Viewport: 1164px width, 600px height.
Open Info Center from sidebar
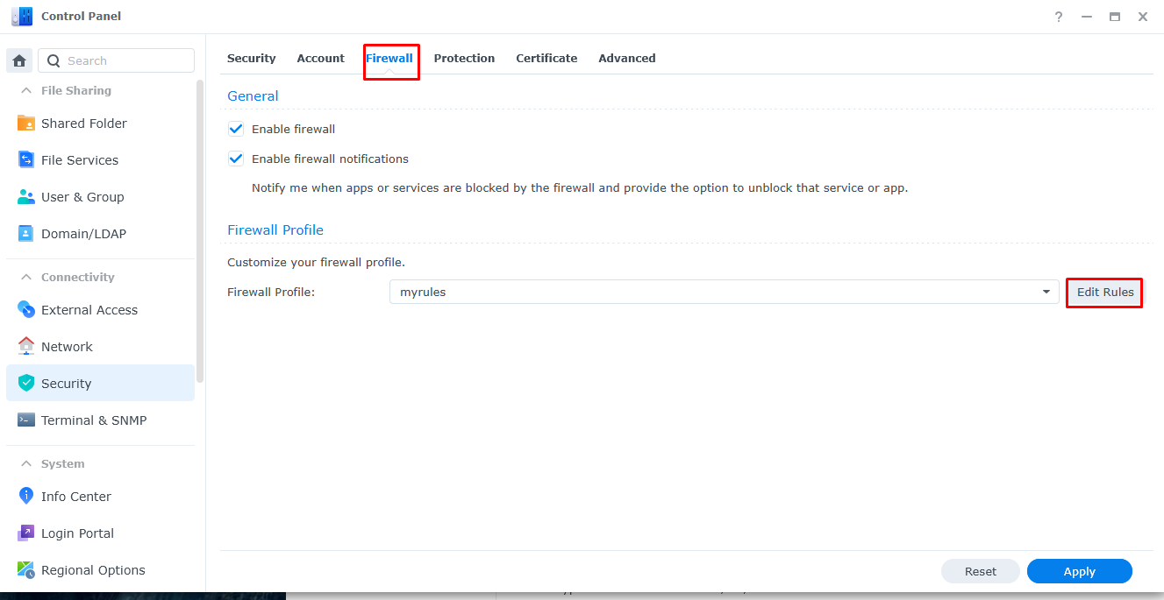pos(74,496)
